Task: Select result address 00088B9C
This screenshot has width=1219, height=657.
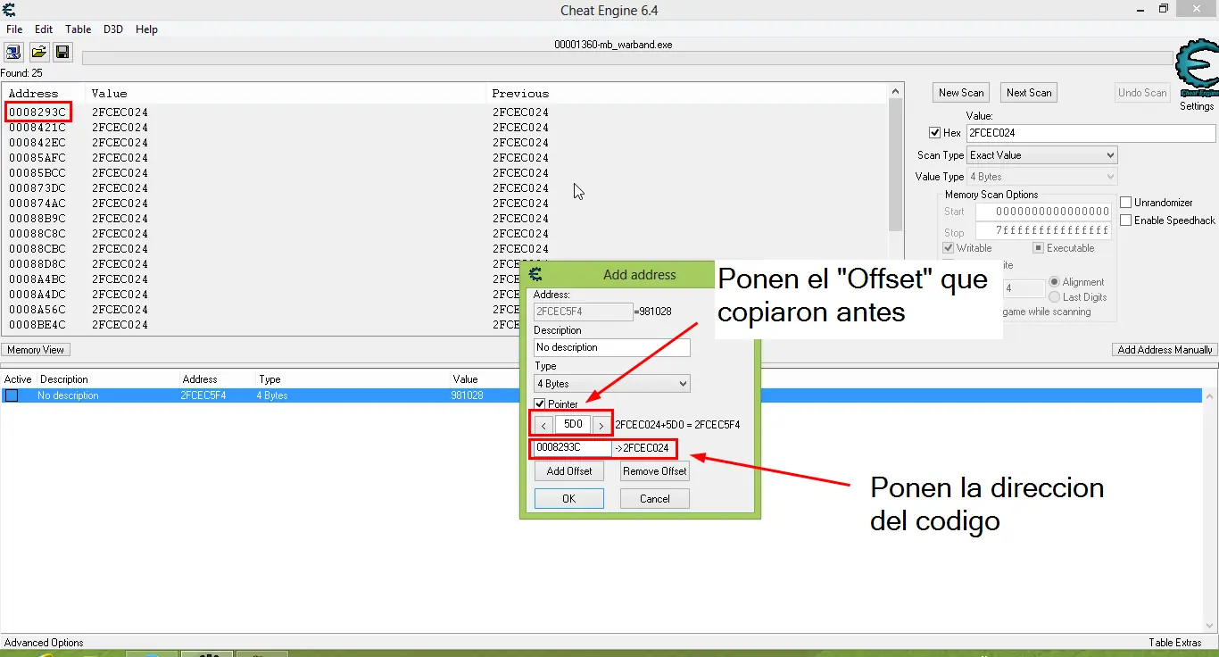Action: pos(37,219)
